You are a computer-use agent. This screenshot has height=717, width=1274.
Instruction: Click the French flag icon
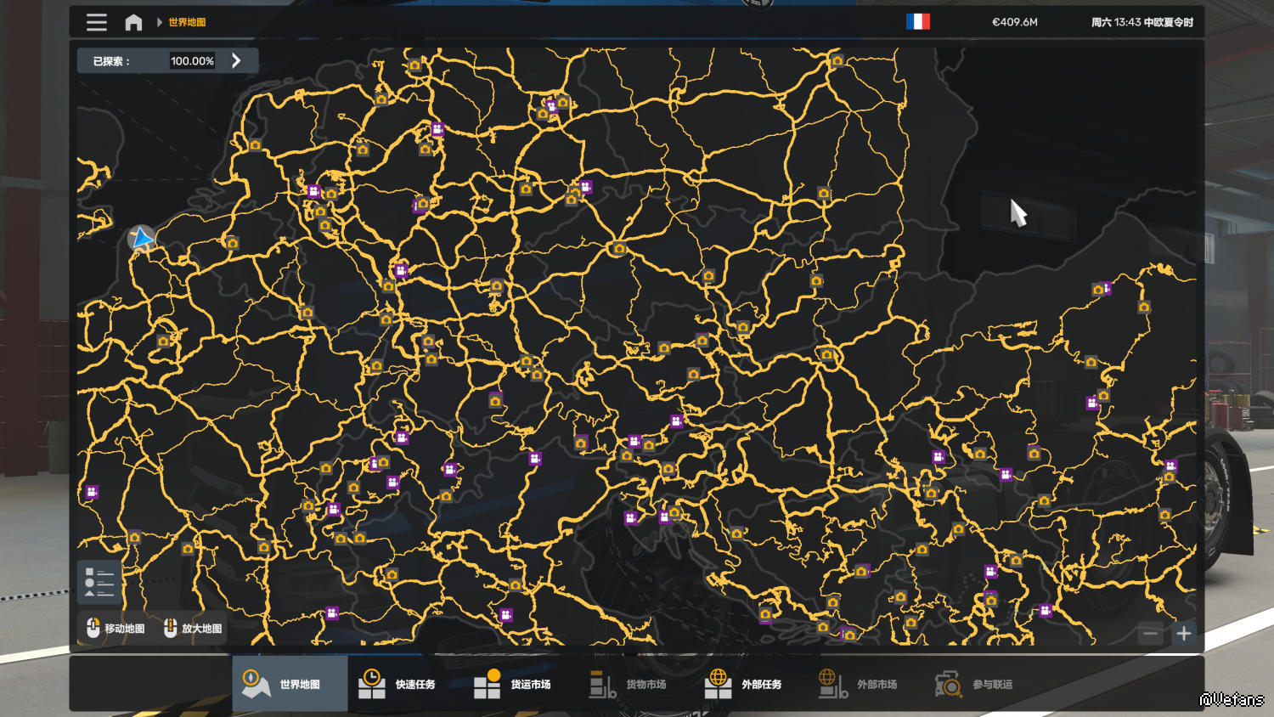coord(918,22)
